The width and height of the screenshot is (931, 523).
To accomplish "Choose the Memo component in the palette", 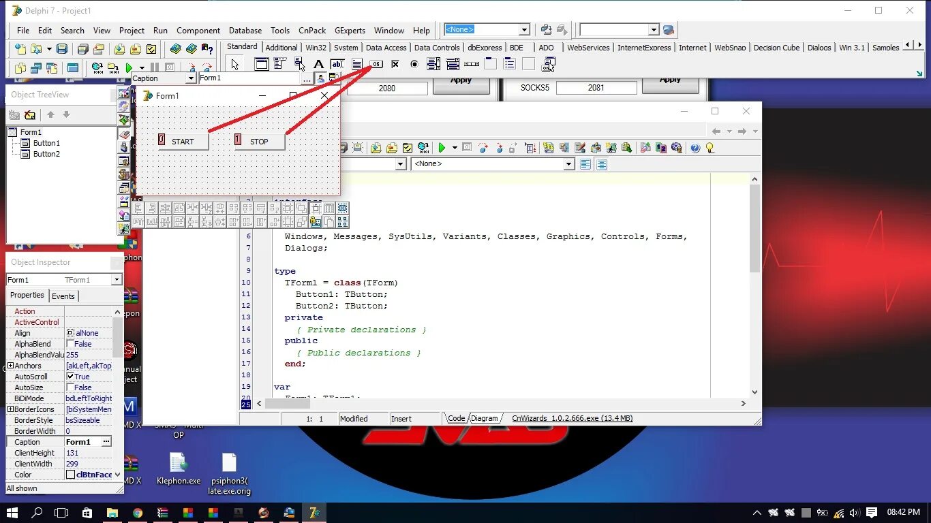I will (x=356, y=64).
